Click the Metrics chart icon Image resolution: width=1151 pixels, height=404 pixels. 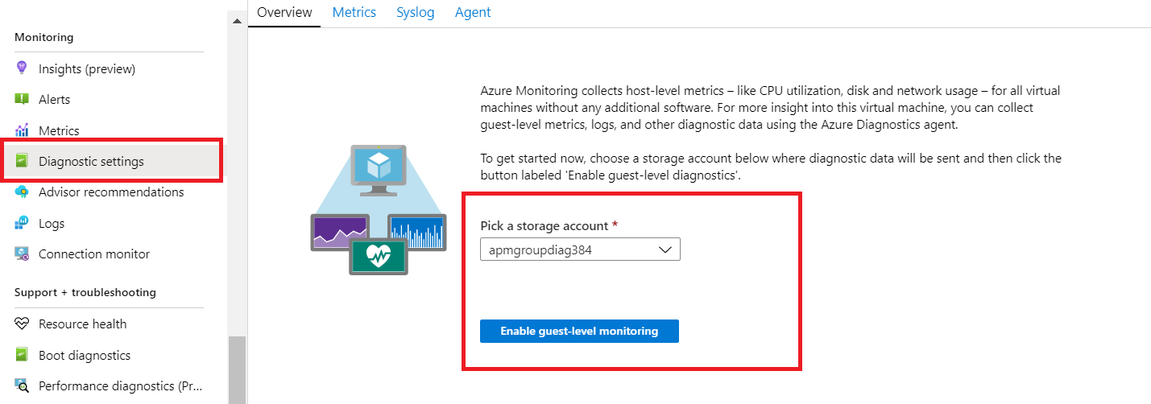click(x=22, y=130)
